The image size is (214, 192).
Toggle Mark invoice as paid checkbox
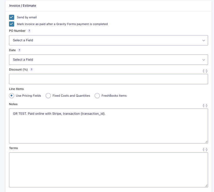[x=12, y=24]
